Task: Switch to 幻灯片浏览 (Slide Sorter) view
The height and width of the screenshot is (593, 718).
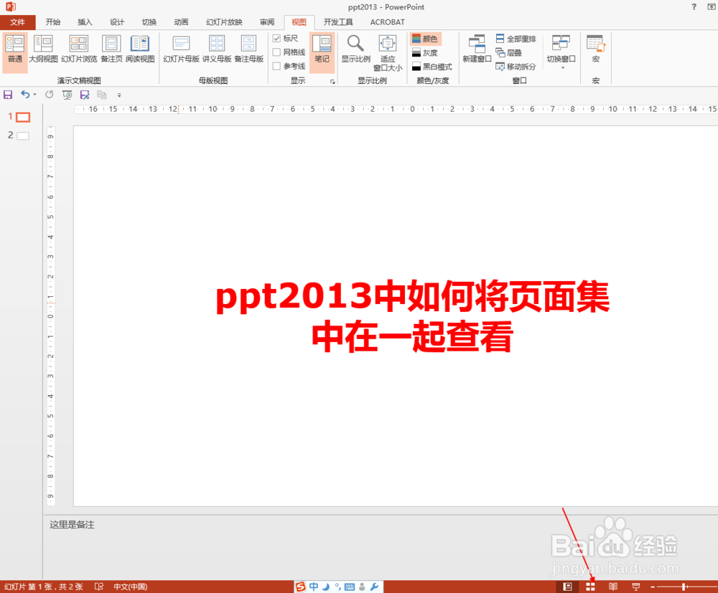Action: point(78,47)
